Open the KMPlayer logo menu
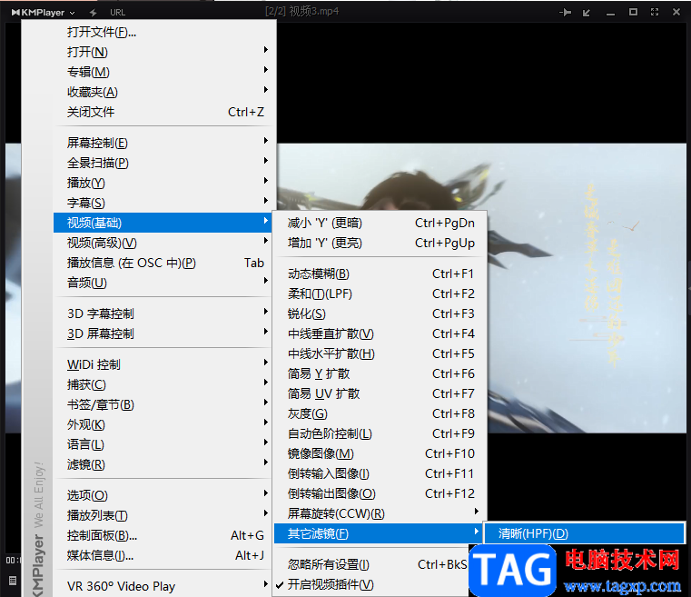 pos(43,13)
